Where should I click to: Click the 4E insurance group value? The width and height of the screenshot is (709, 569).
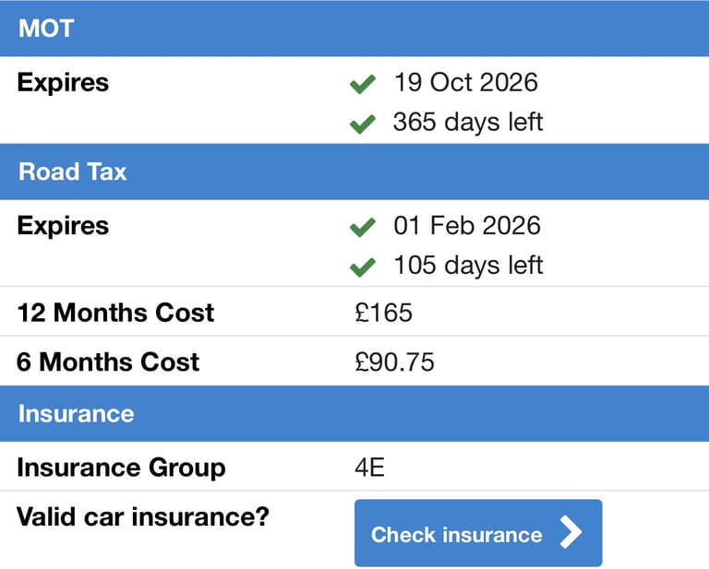click(x=369, y=468)
